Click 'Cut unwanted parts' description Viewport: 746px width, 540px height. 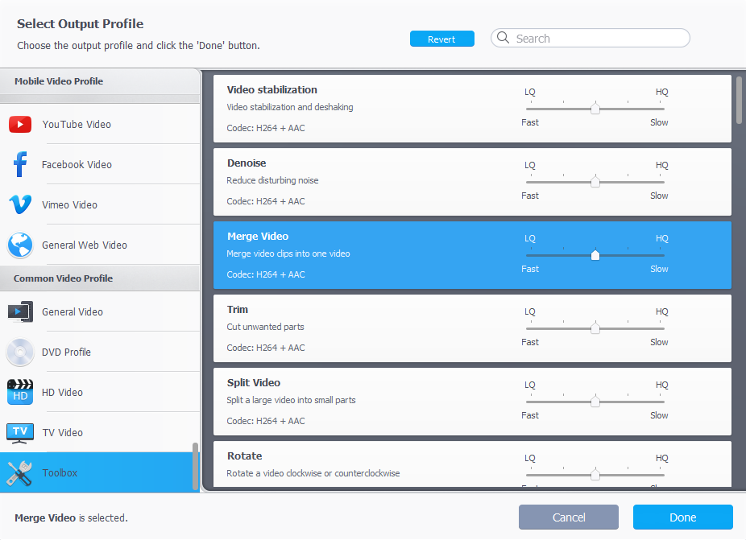[x=265, y=327]
